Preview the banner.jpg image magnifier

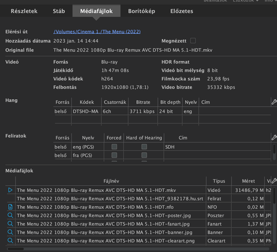point(10,232)
